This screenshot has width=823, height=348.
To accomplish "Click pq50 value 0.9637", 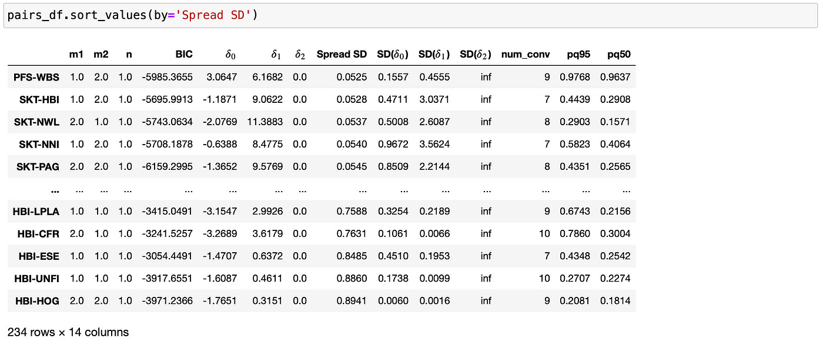I will (615, 77).
